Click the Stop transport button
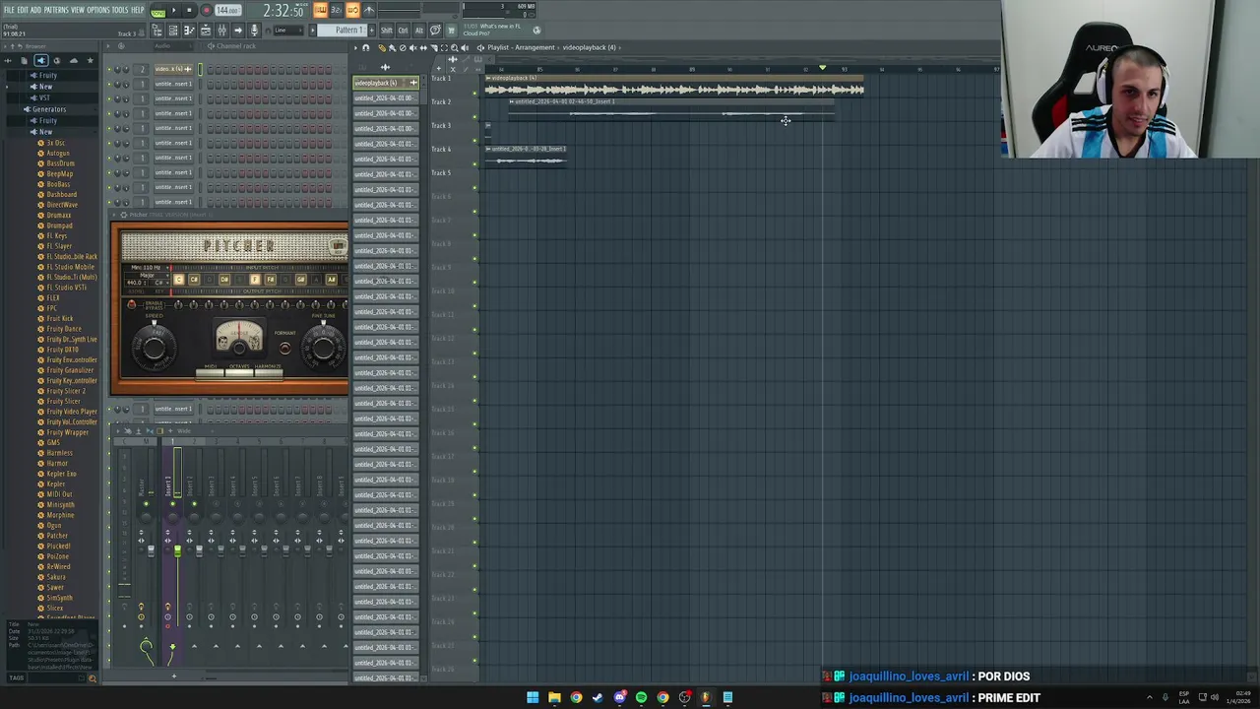The width and height of the screenshot is (1260, 709). click(189, 11)
